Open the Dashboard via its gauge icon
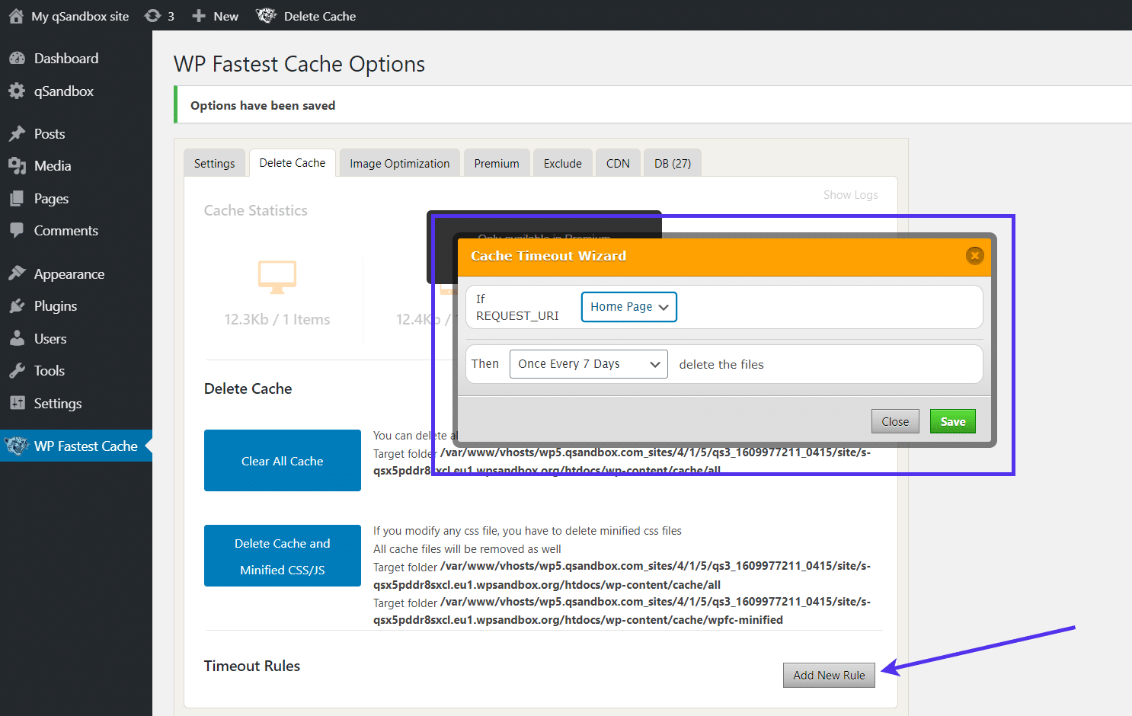The image size is (1132, 716). [17, 58]
